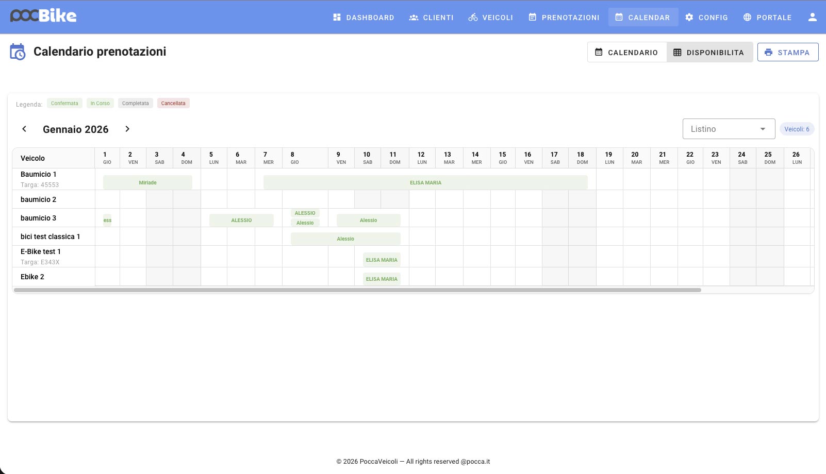
Task: Open the Veicoli menu item
Action: click(491, 17)
